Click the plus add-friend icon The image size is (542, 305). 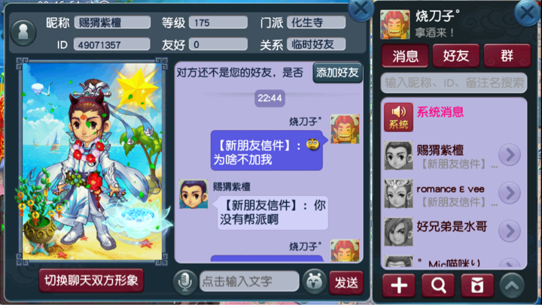click(x=399, y=285)
